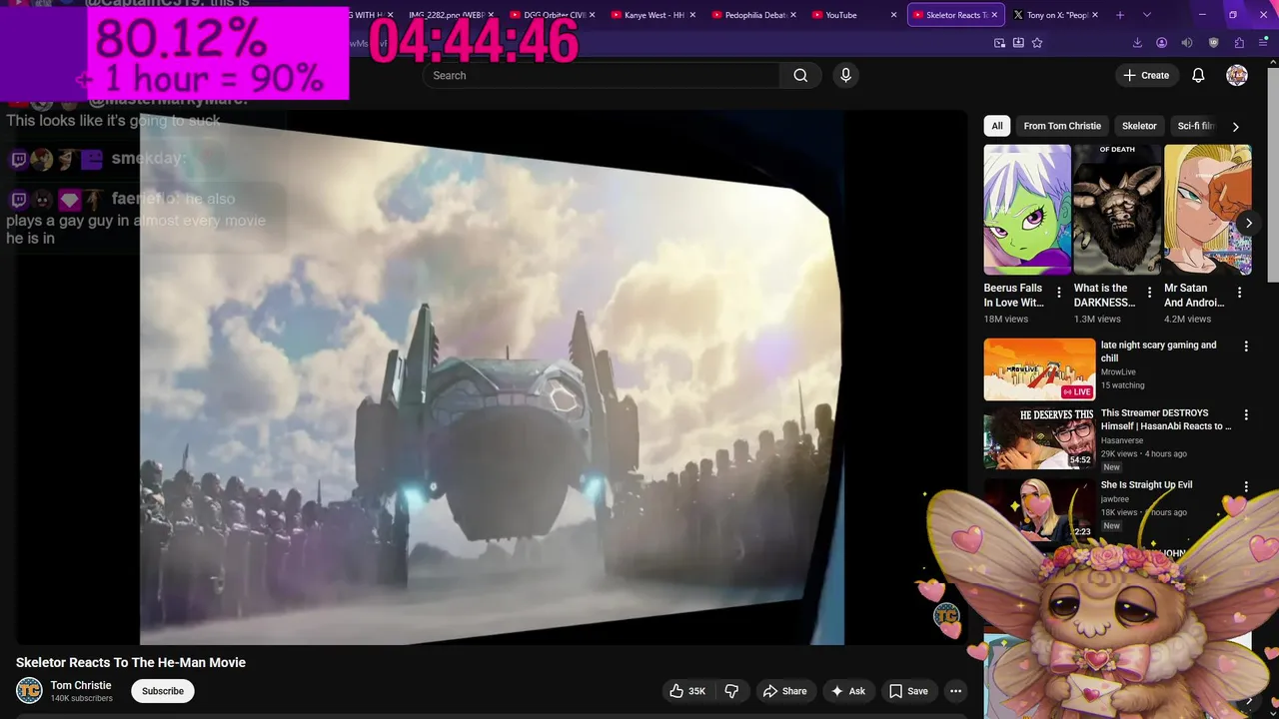Screen dimensions: 1279x719
Task: Click the install app icon in address bar
Action: (x=1018, y=43)
